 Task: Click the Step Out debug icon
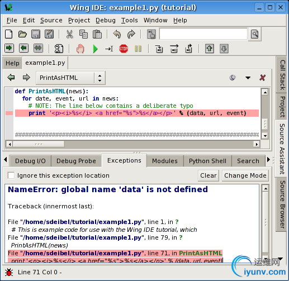pyautogui.click(x=189, y=49)
